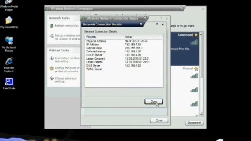Select the Physical Address row

[124, 41]
